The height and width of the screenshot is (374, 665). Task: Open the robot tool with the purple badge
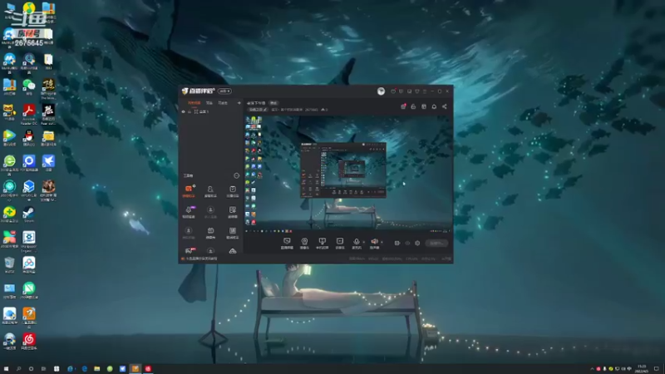[189, 212]
